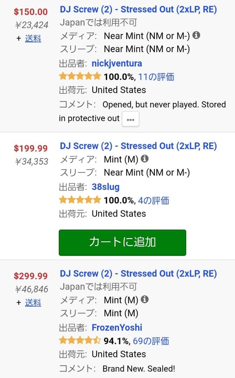Expand the truncated seller comment with the ellipsis button
The height and width of the screenshot is (378, 235).
(130, 119)
